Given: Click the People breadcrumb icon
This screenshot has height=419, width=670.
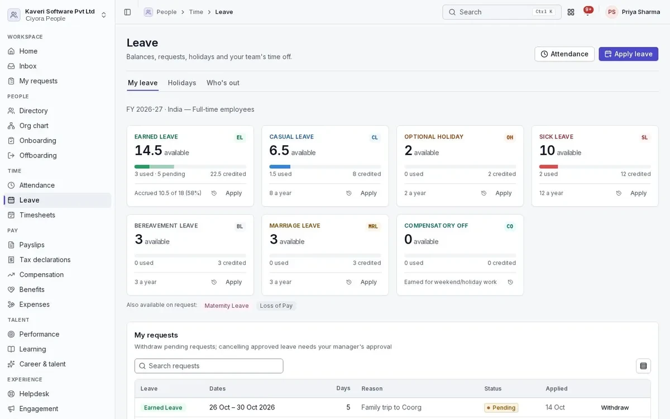Looking at the screenshot, I should point(148,12).
